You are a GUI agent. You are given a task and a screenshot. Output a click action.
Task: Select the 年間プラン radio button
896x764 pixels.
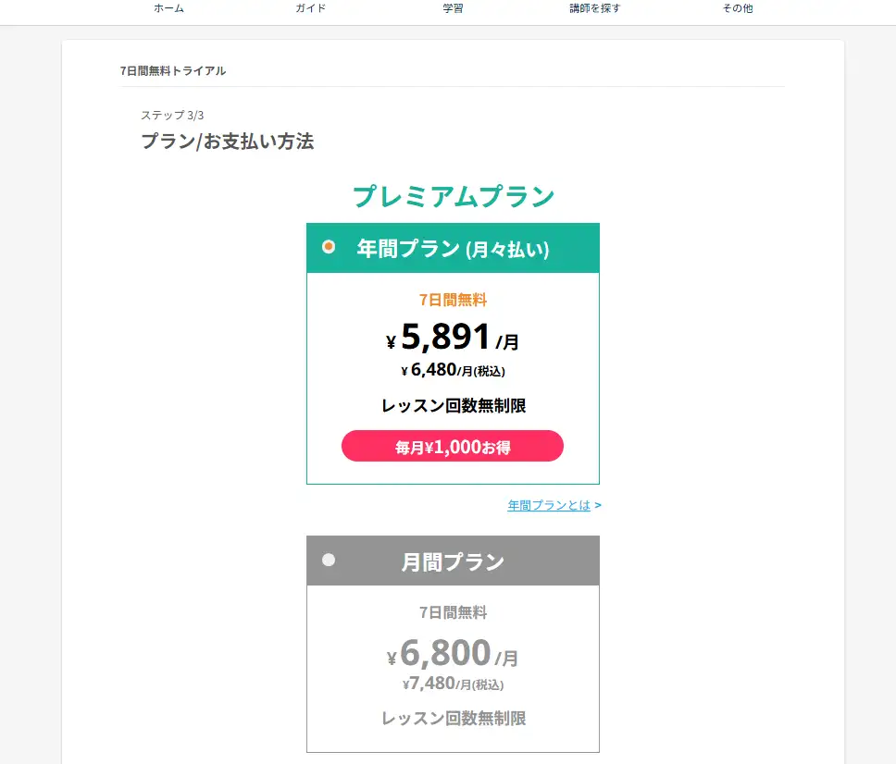coord(329,247)
